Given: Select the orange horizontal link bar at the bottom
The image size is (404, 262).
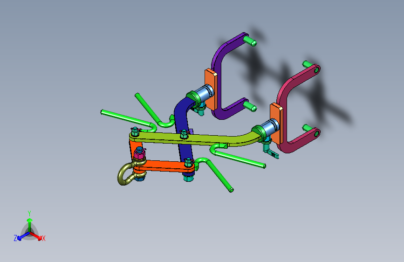Looking at the screenshot, I should coord(165,166).
